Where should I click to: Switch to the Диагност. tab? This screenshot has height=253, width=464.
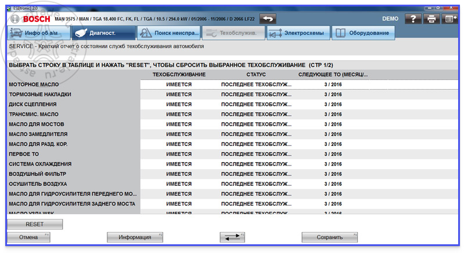click(103, 33)
